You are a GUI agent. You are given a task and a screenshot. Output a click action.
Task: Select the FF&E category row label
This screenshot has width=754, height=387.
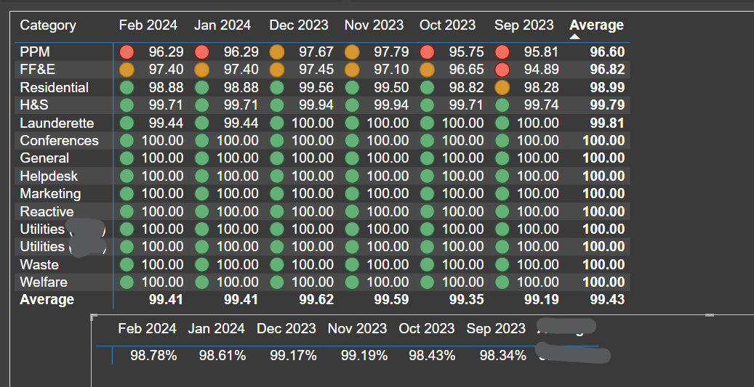pyautogui.click(x=38, y=70)
